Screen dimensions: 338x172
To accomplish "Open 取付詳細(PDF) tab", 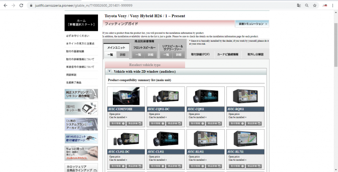I will point(200,55).
